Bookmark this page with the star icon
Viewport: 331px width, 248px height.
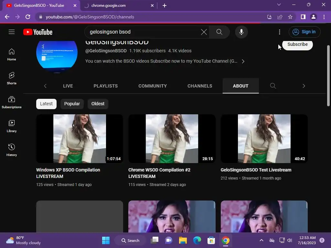tap(290, 17)
